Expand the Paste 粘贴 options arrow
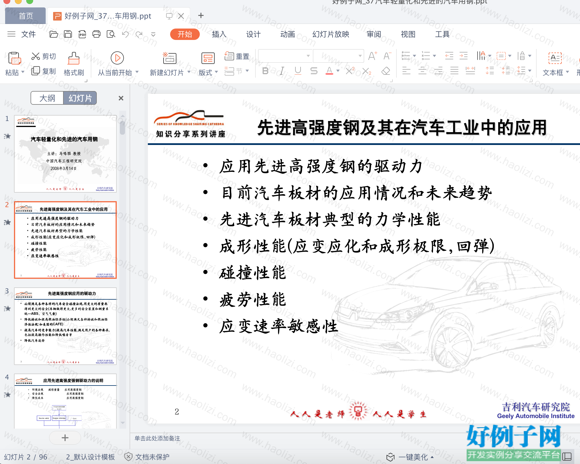580x464 pixels. [23, 72]
